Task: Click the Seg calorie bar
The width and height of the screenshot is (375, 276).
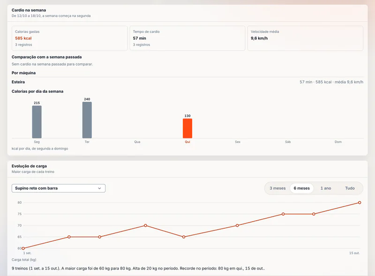Action: click(x=37, y=122)
